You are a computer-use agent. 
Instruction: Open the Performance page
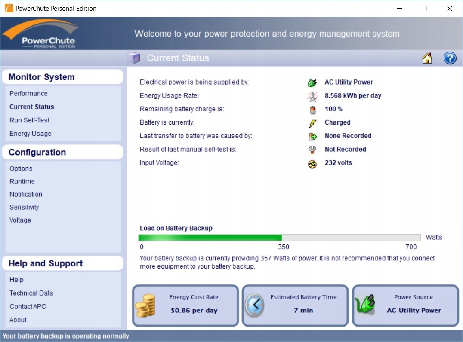coord(28,93)
